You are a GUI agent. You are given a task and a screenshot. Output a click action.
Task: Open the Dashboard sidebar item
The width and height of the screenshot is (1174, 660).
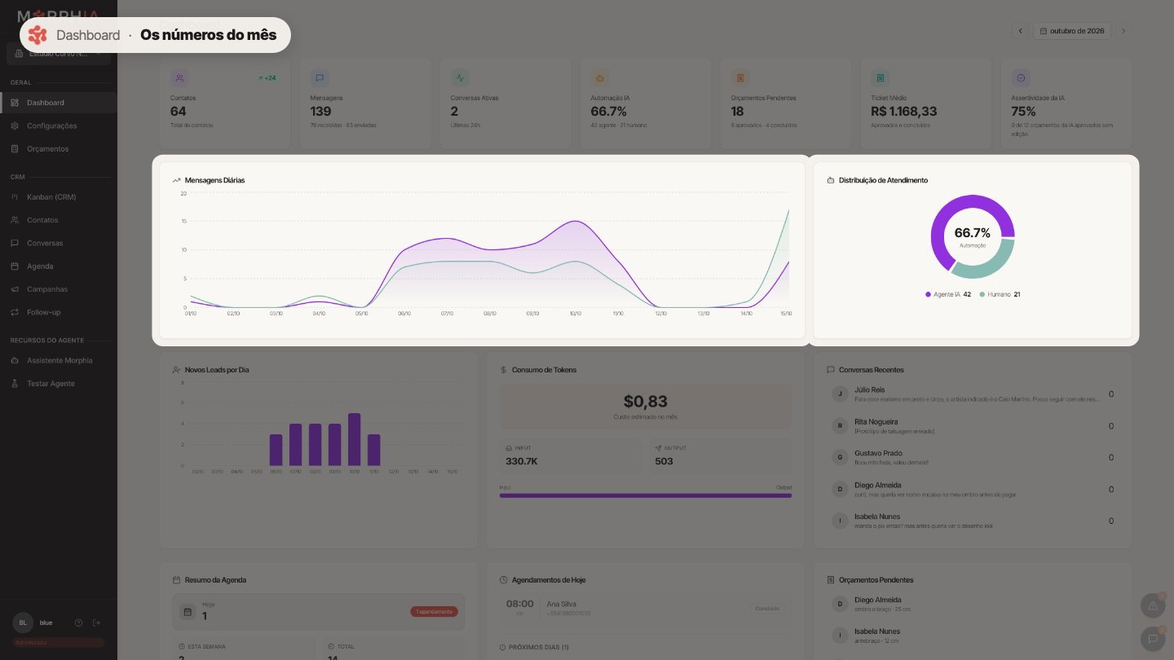point(58,103)
